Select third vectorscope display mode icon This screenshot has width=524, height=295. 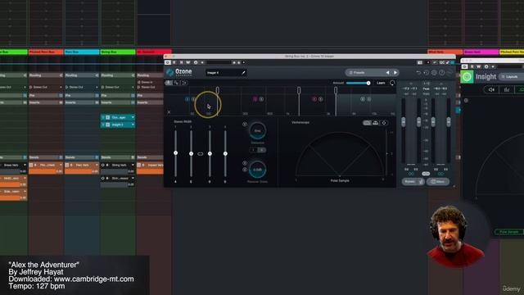[x=384, y=123]
